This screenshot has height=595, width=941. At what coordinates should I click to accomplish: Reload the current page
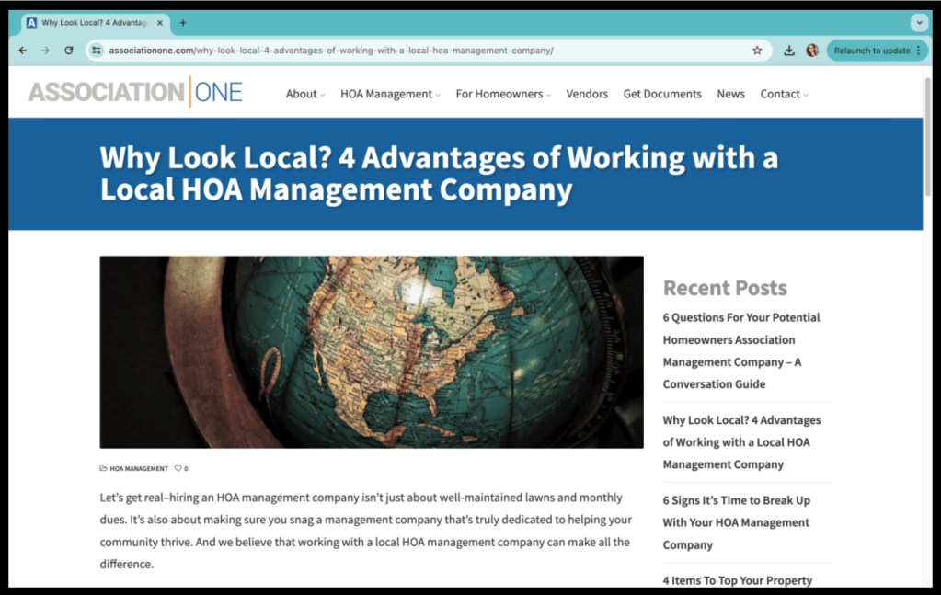point(69,51)
